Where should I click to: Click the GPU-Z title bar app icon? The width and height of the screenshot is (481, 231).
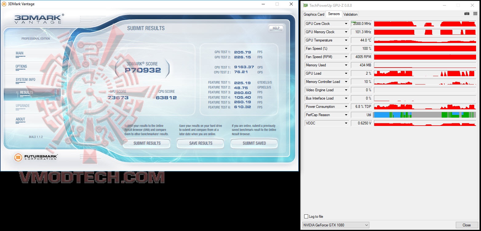click(305, 5)
